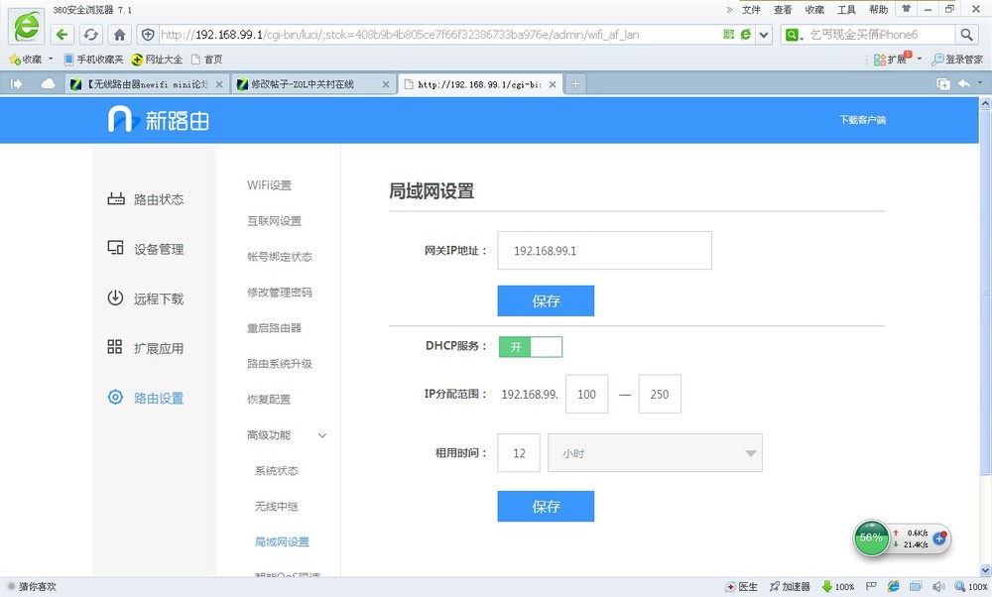
Task: Expand the address bar history dropdown
Action: [764, 35]
